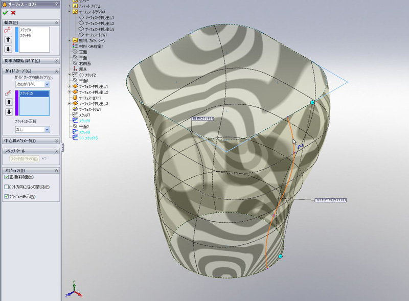The height and width of the screenshot is (301, 409).
Task: Enable ロフト方向に沿って閉じる checkbox
Action: coord(7,187)
